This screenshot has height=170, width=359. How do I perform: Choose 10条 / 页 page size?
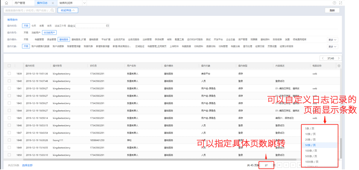320,134
